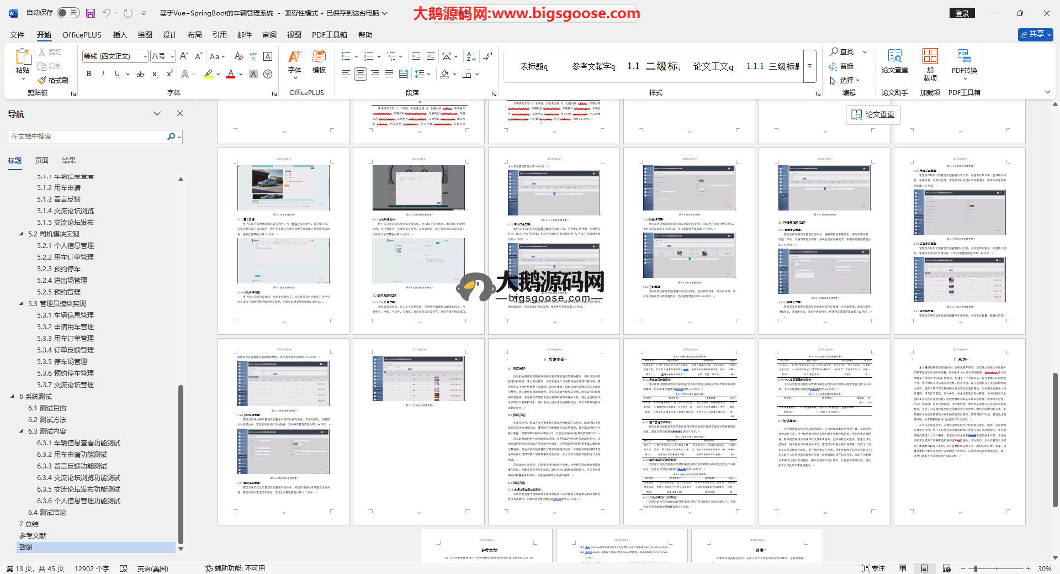Click the floating 论文查重 button
Image resolution: width=1060 pixels, height=574 pixels.
click(873, 114)
